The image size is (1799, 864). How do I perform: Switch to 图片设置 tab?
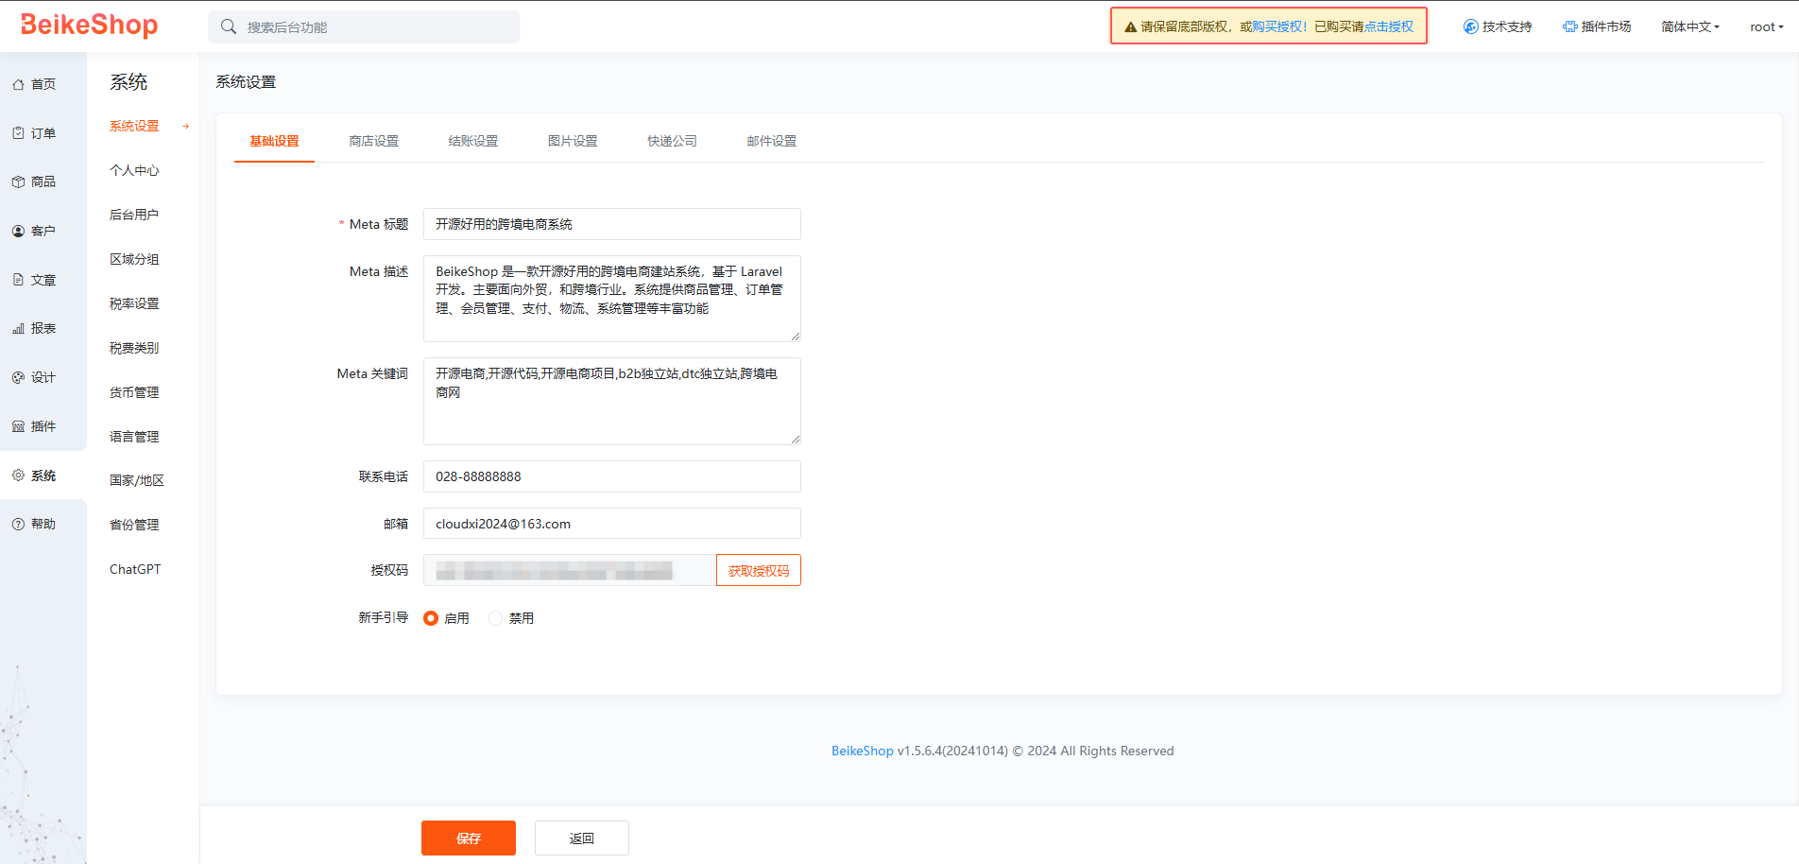click(x=573, y=141)
